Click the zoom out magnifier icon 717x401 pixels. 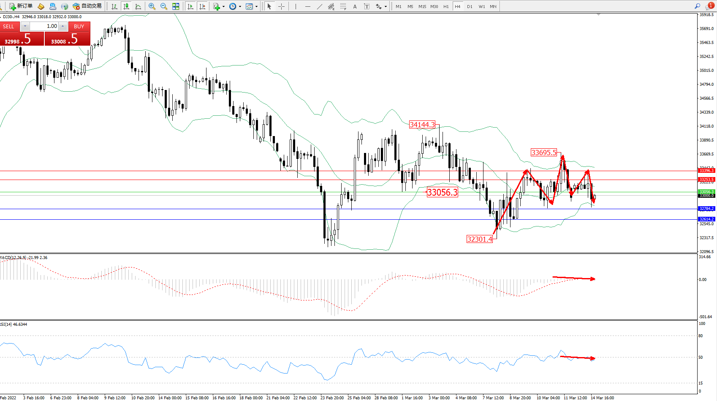pyautogui.click(x=164, y=6)
